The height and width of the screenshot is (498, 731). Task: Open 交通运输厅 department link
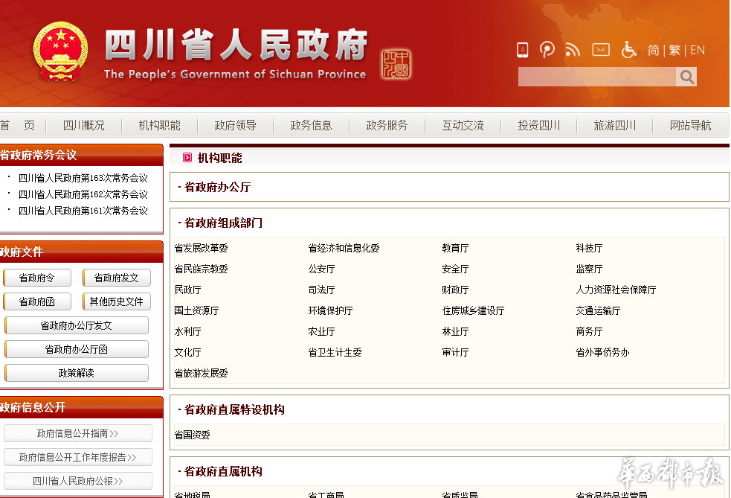point(598,310)
